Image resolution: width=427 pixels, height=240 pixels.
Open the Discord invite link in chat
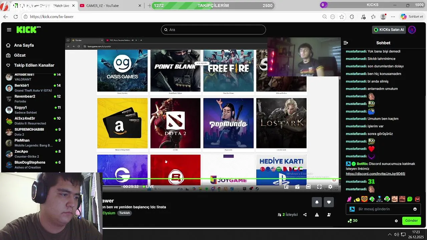coord(375,174)
